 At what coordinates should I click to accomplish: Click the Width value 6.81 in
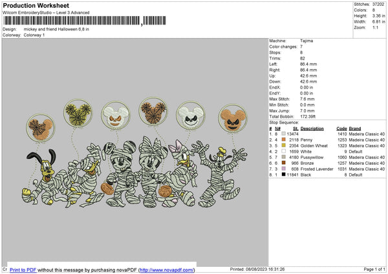point(378,22)
